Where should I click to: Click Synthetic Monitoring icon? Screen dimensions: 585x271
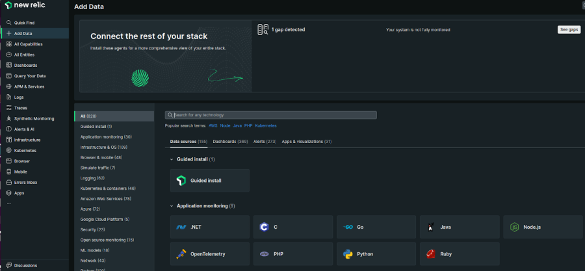pos(9,118)
